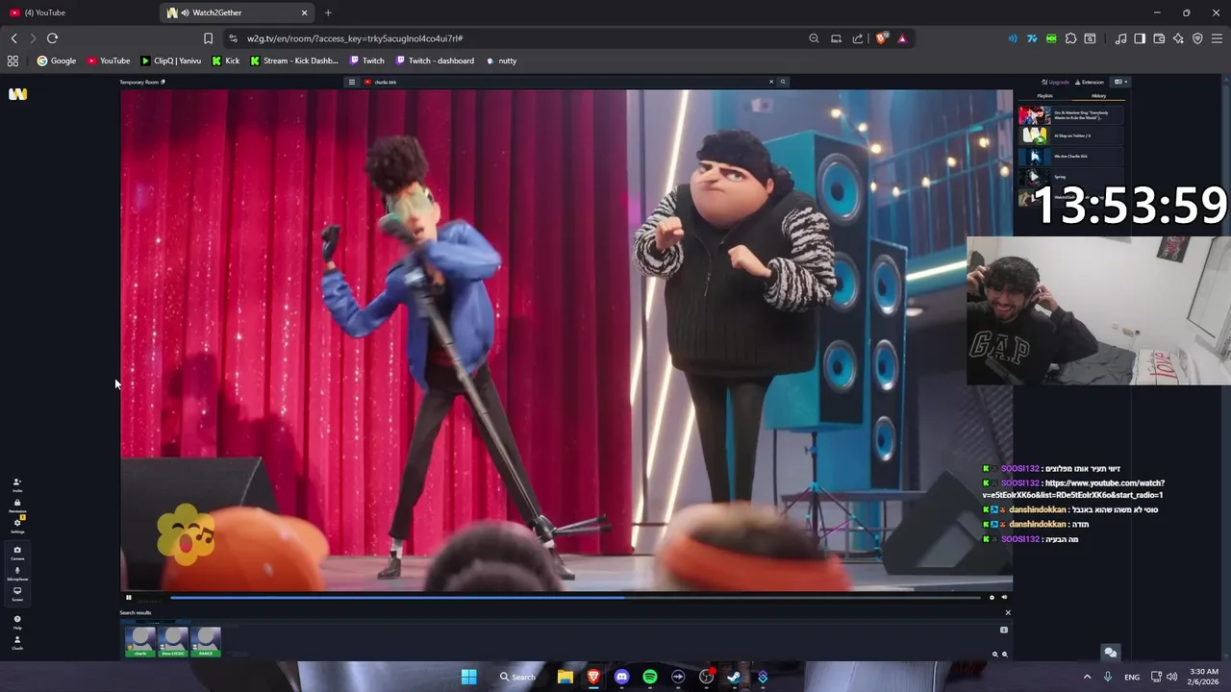The width and height of the screenshot is (1231, 692).
Task: Click the address bar URL
Action: point(355,38)
